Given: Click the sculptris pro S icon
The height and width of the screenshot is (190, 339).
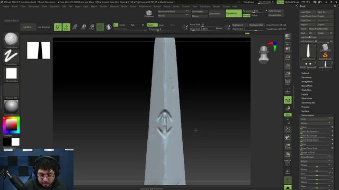Looking at the screenshot, I should (109, 27).
